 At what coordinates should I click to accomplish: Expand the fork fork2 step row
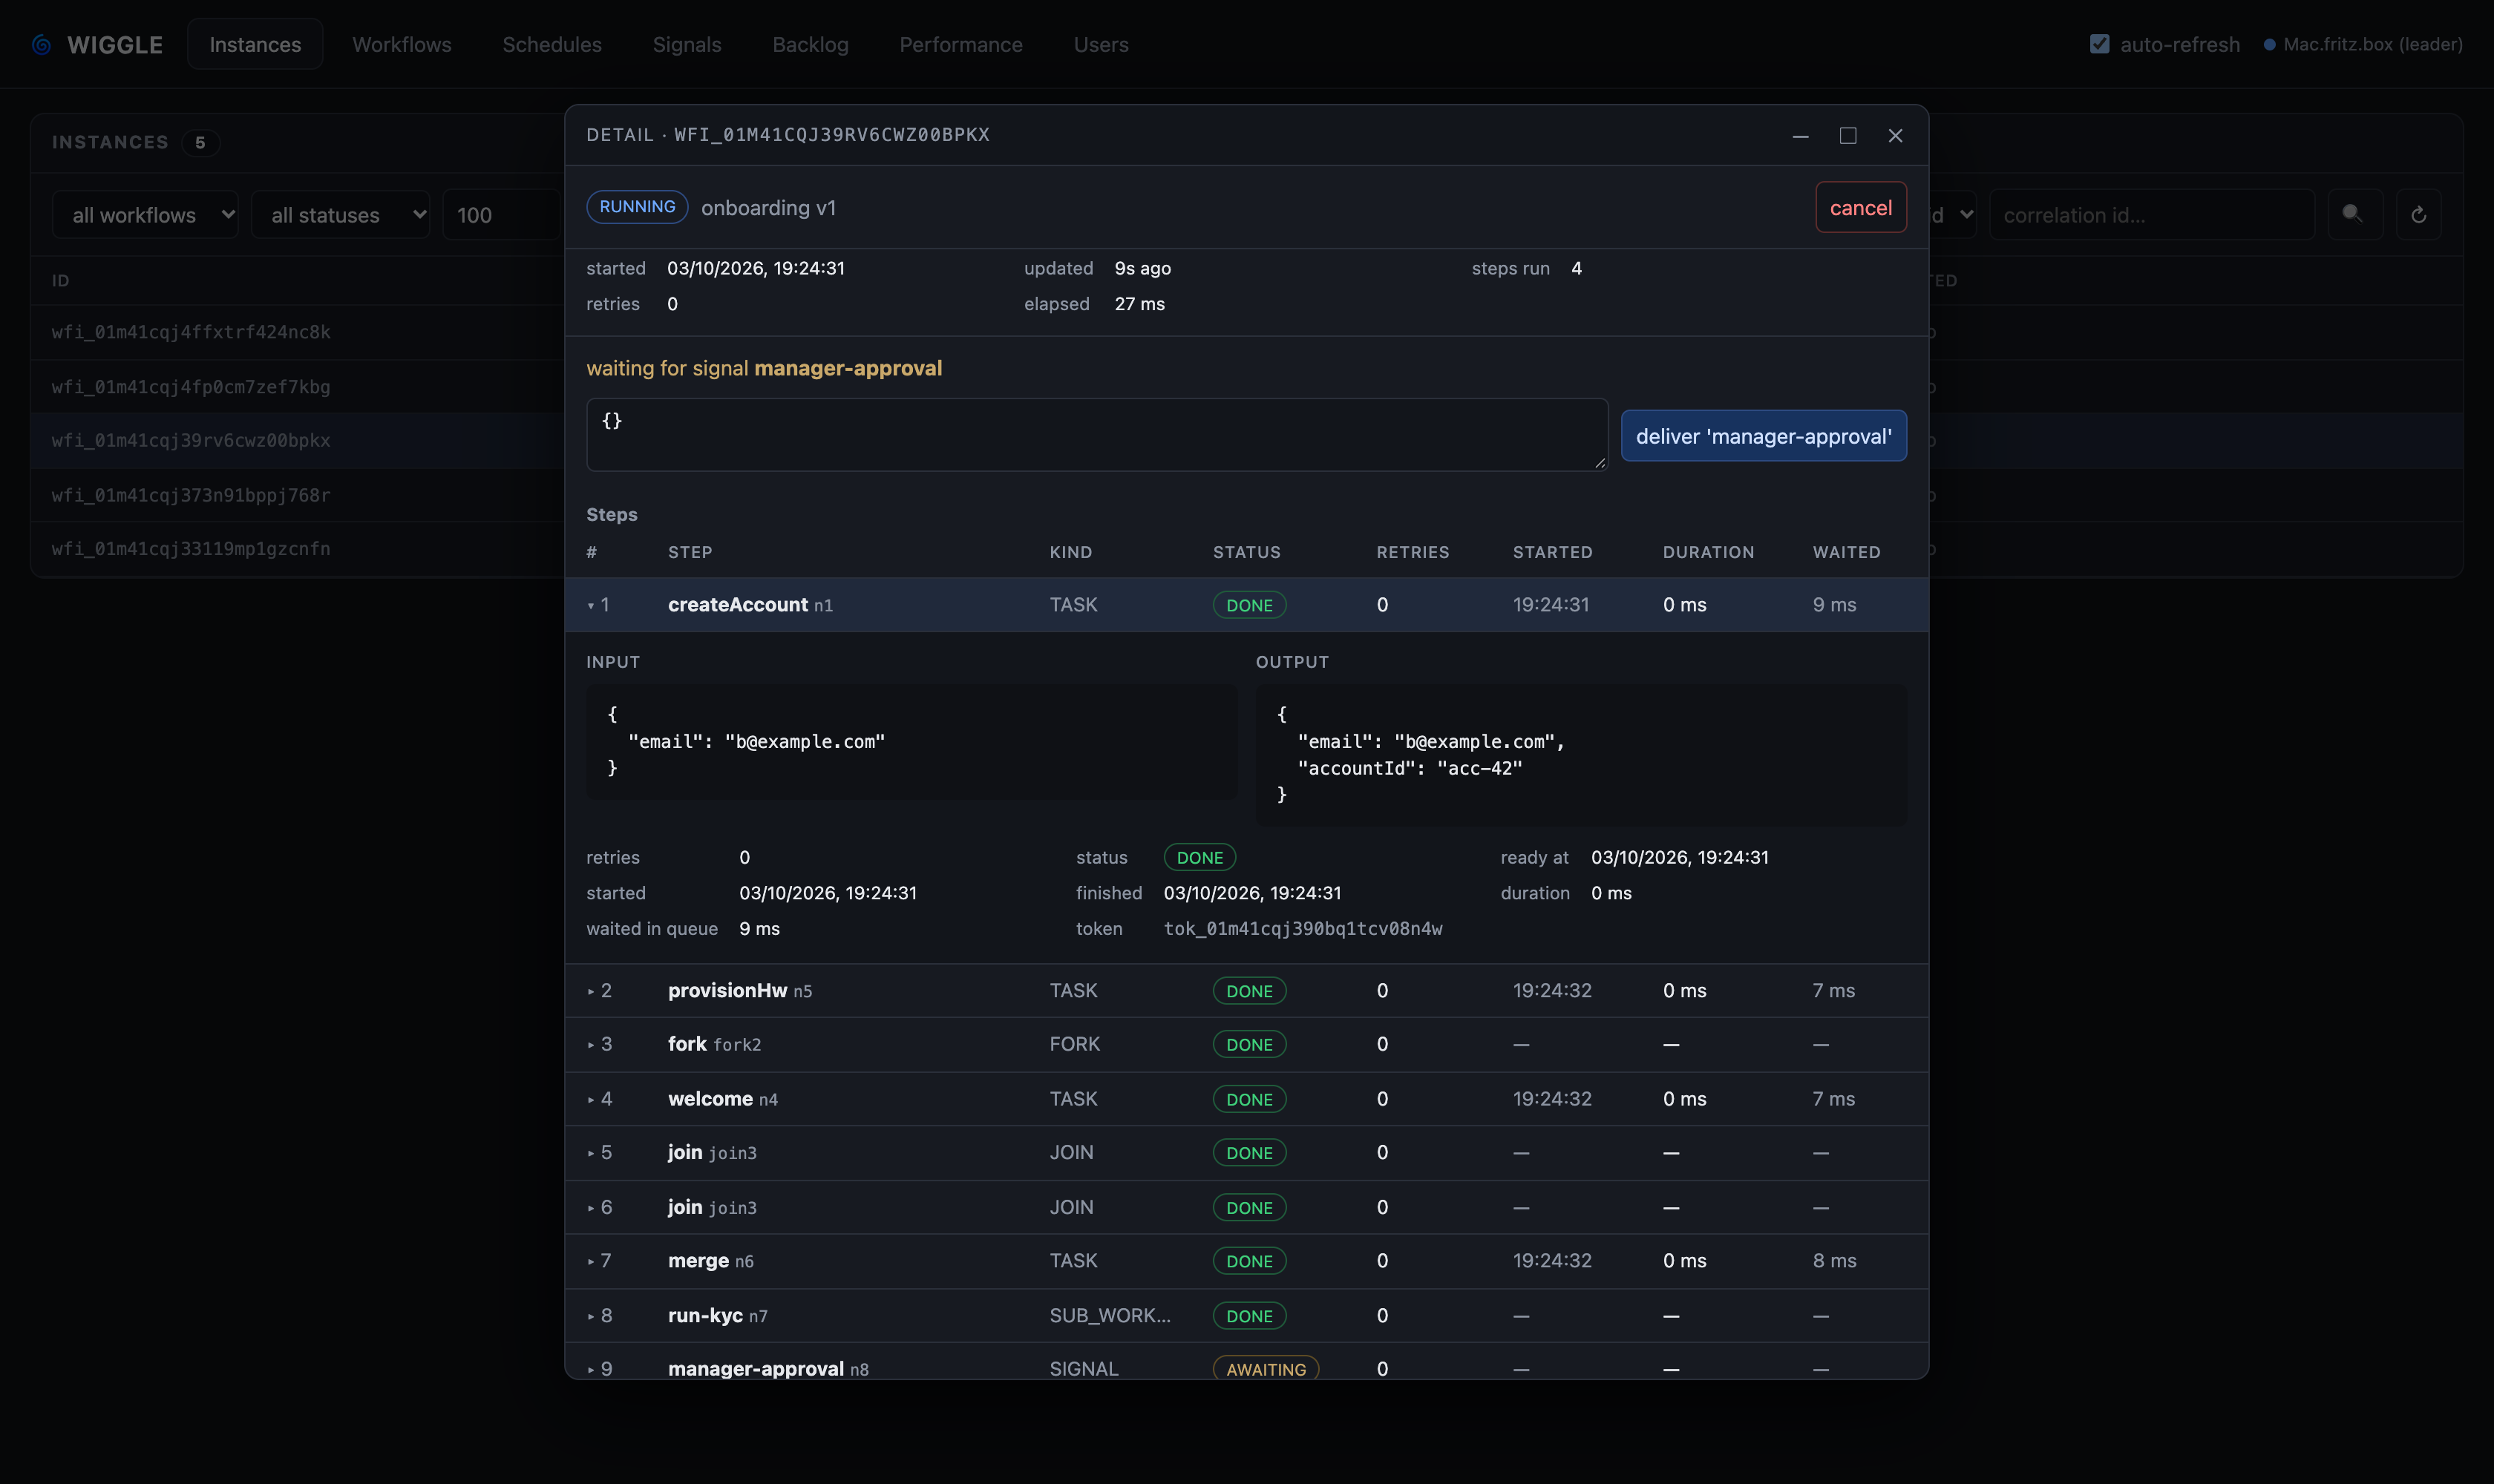1246,1045
